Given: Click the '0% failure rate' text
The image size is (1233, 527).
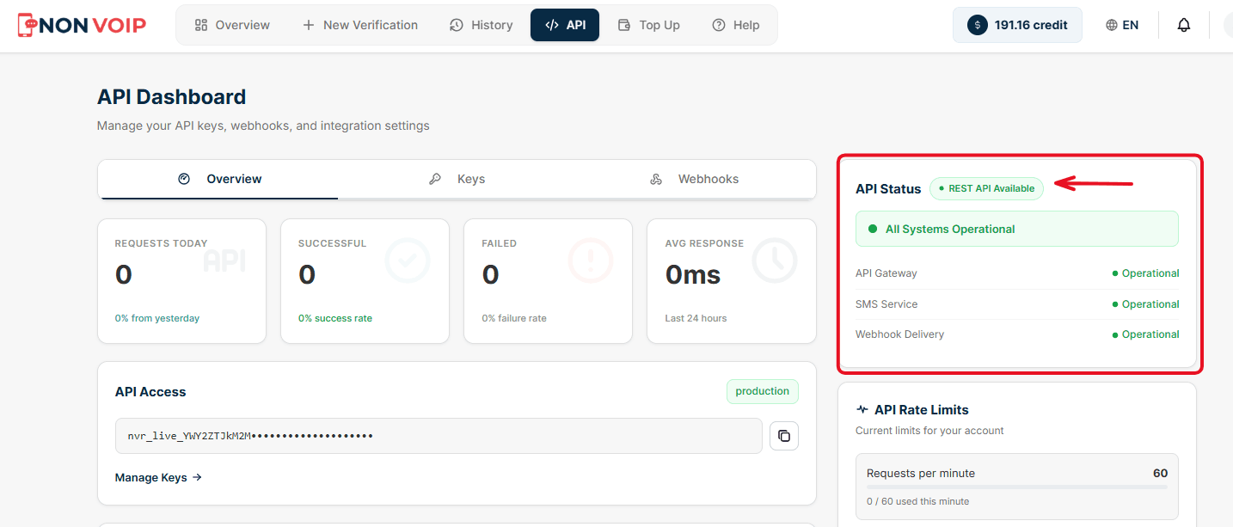Looking at the screenshot, I should (514, 318).
